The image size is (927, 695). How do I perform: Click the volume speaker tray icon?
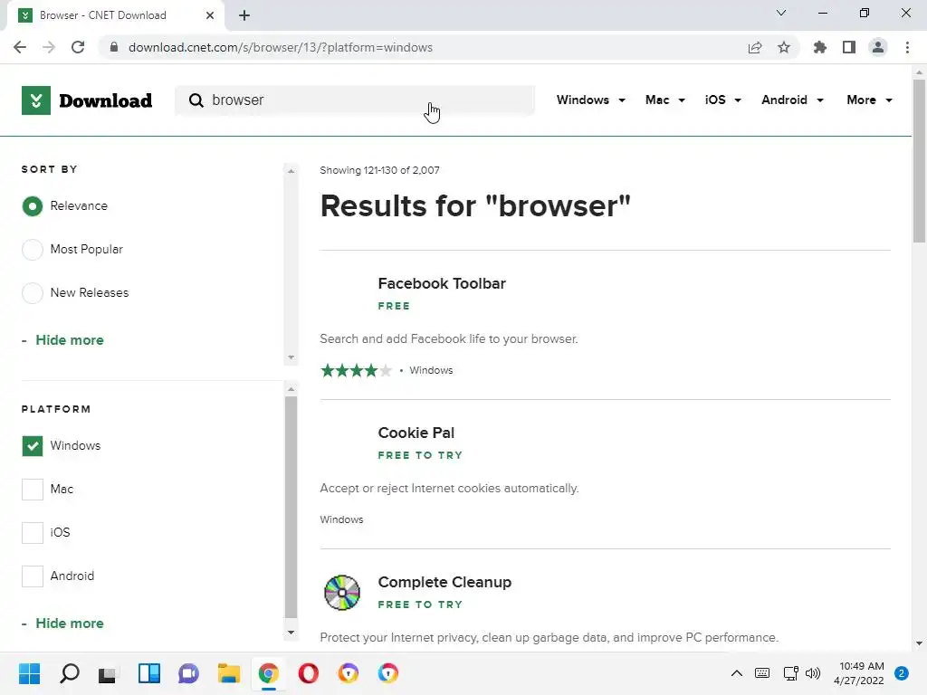click(x=813, y=673)
